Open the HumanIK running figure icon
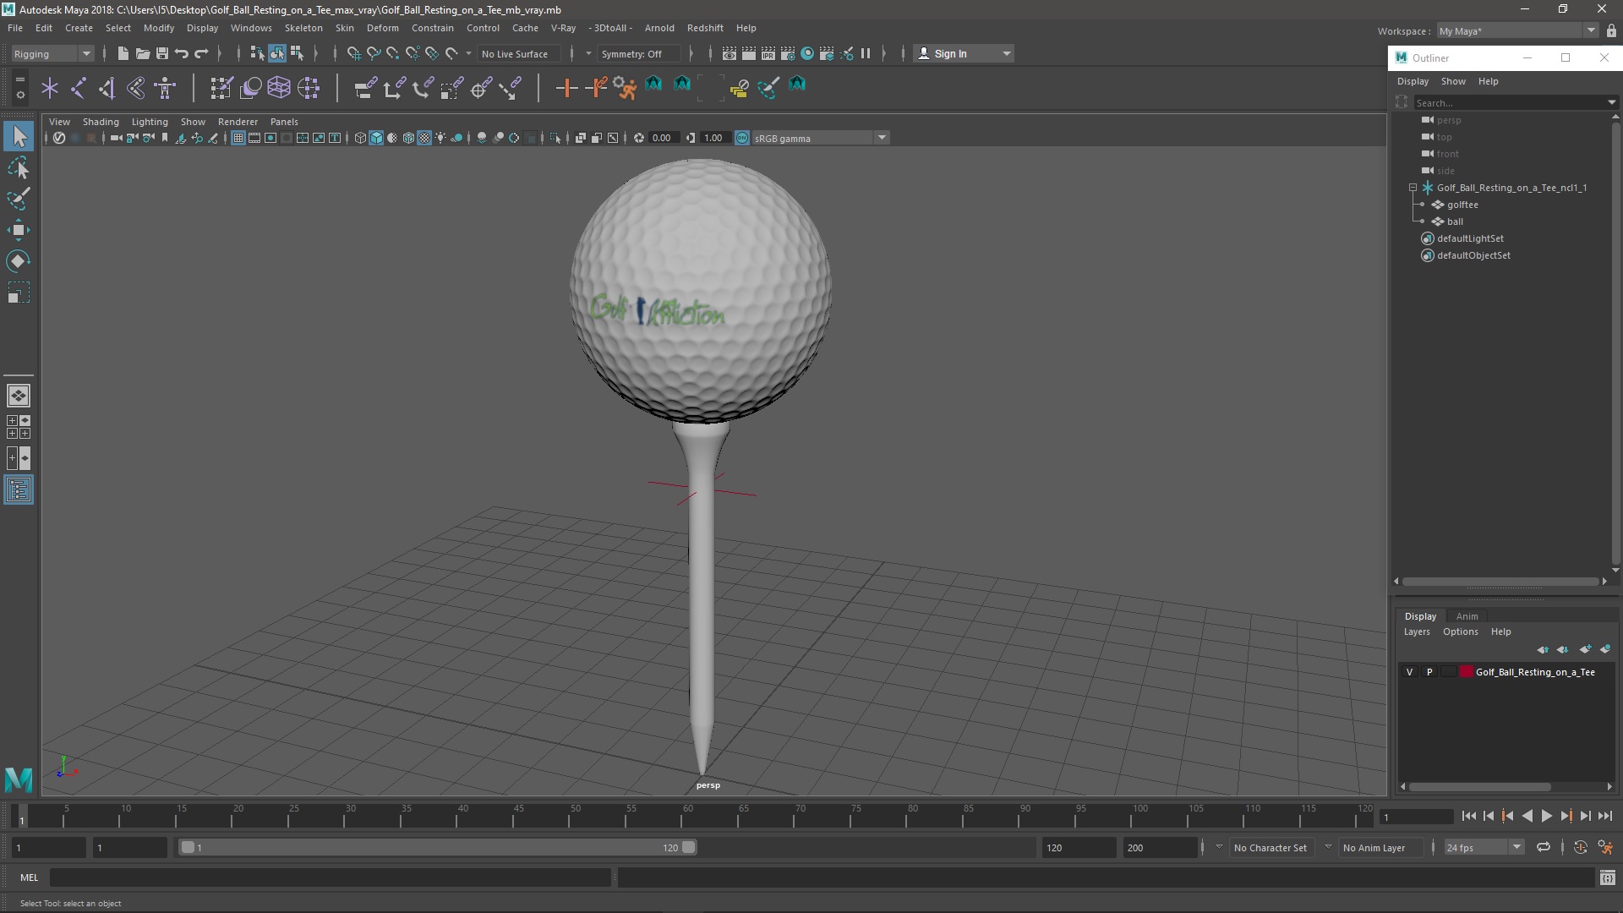Image resolution: width=1623 pixels, height=913 pixels. coord(625,88)
